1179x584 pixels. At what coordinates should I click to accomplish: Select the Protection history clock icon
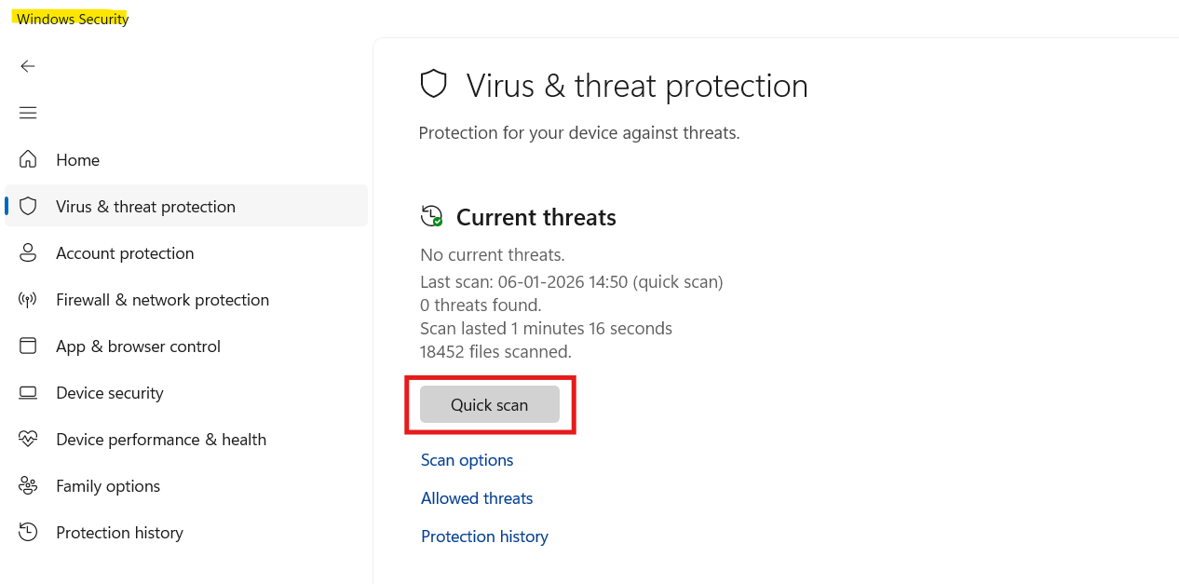pos(28,532)
